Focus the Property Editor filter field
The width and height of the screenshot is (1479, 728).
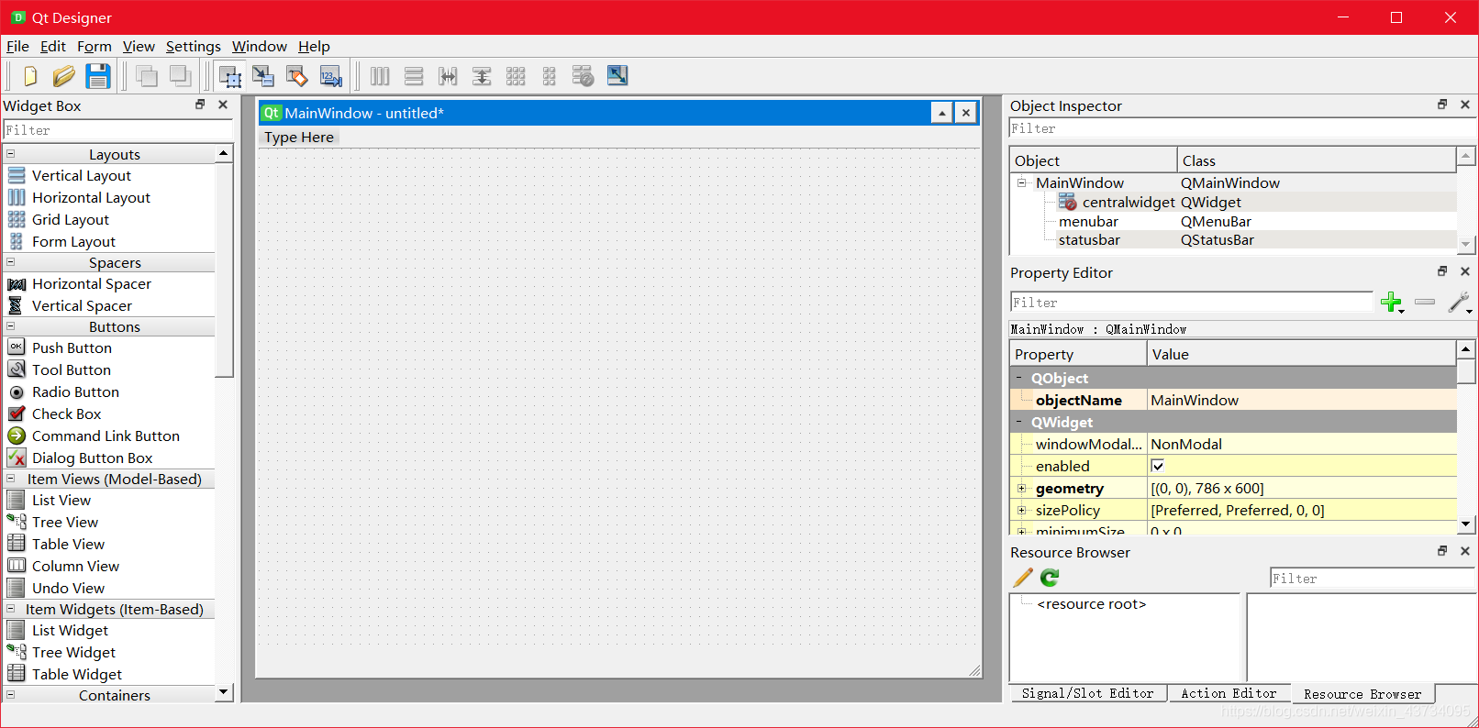pos(1191,303)
